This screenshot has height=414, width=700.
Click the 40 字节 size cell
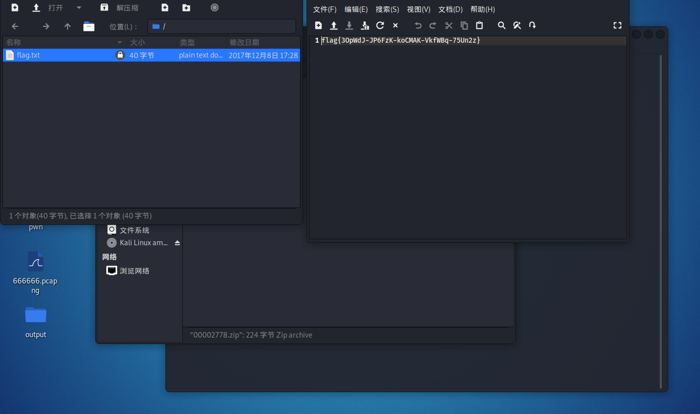pos(142,55)
